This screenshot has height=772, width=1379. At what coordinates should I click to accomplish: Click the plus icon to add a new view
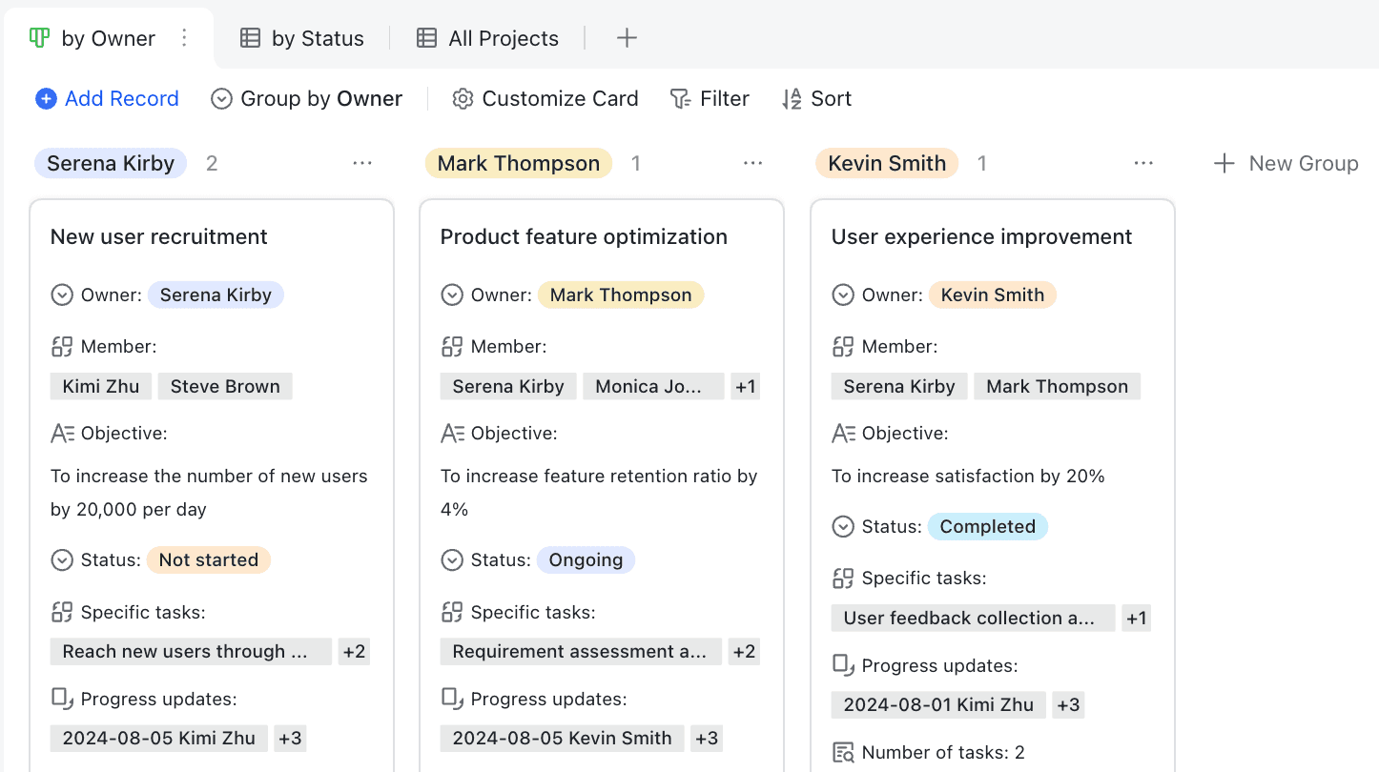pyautogui.click(x=627, y=38)
